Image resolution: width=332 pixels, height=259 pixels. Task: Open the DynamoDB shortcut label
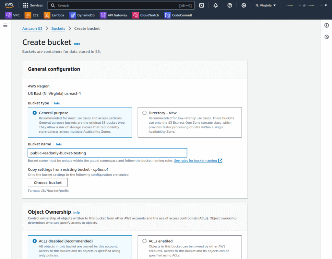86,15
